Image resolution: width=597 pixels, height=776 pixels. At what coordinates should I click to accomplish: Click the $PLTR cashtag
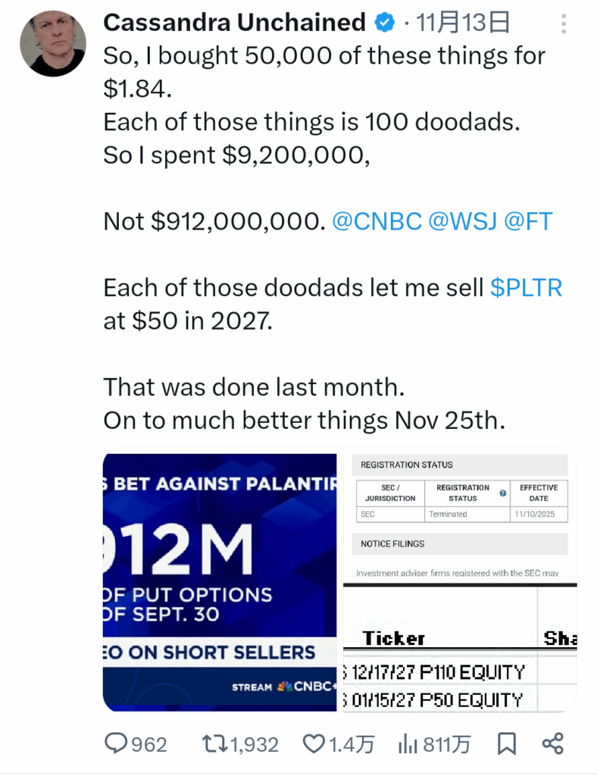click(x=526, y=289)
